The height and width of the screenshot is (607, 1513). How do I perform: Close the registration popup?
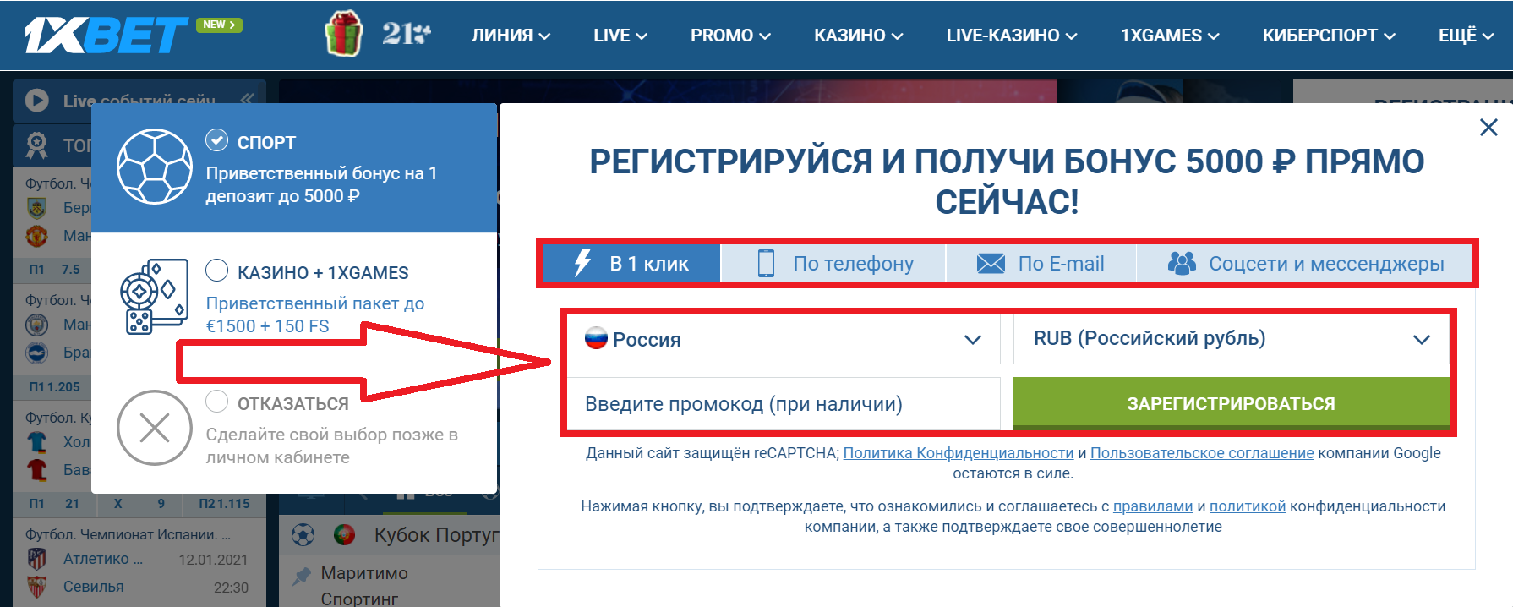pos(1488,128)
